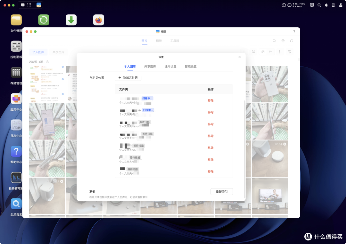Open the 文件管理 desktop app
346x244 pixels.
tap(16, 20)
